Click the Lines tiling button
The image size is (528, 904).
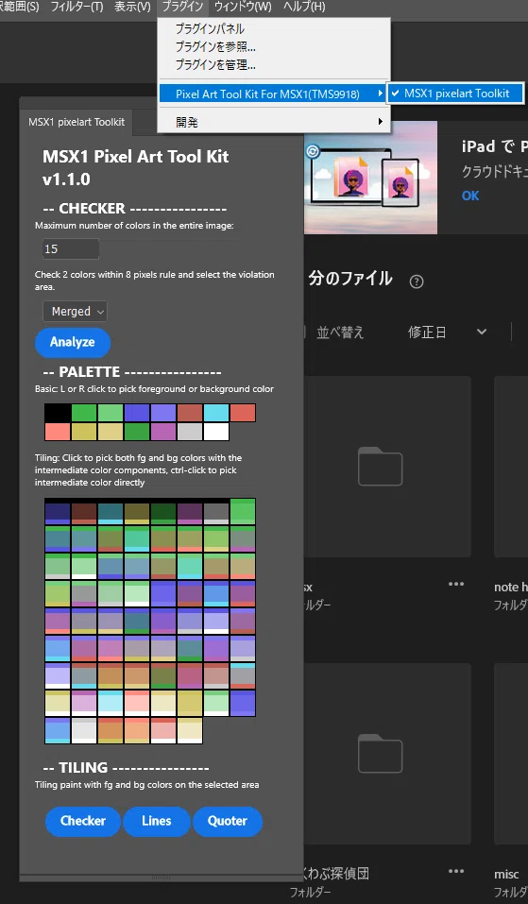point(157,822)
